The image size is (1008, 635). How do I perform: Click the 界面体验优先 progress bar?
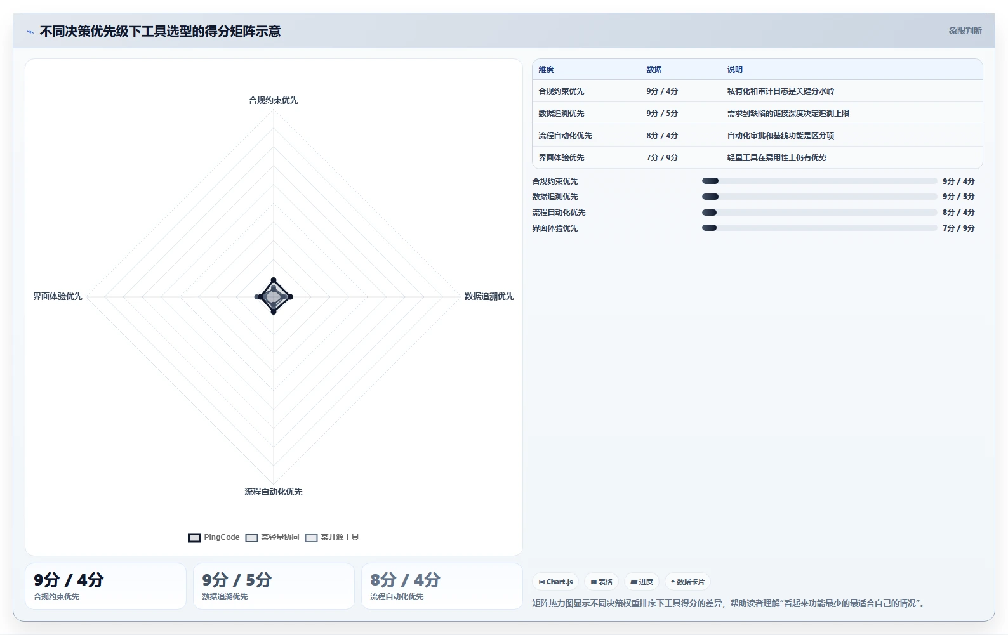[819, 228]
